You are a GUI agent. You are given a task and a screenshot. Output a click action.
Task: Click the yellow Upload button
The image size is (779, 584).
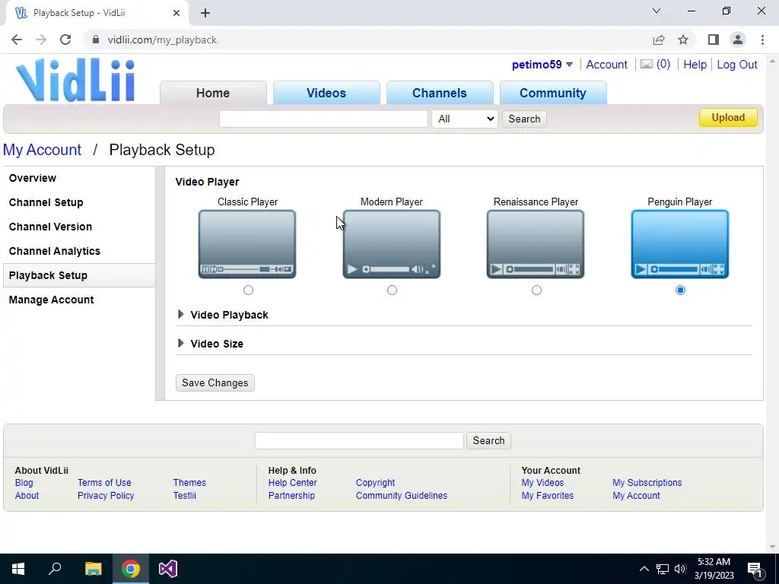[728, 118]
